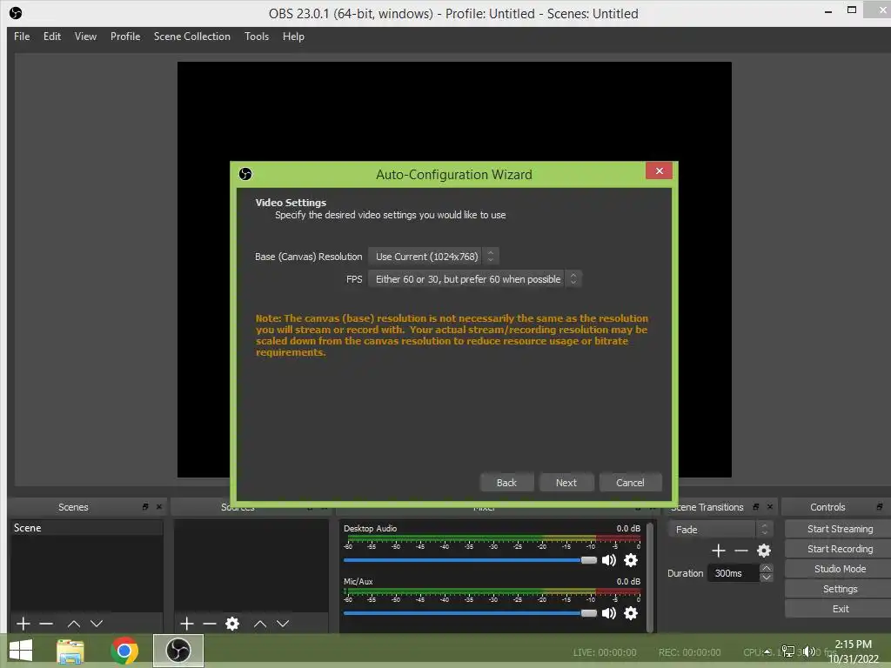Remove the source with the minus icon
891x668 pixels.
point(210,624)
